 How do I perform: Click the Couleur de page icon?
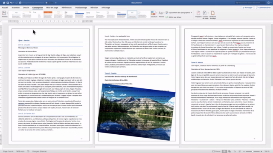(x=205, y=13)
